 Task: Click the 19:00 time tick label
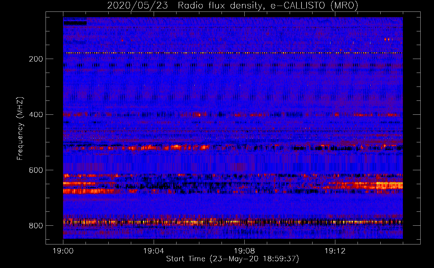click(x=63, y=251)
